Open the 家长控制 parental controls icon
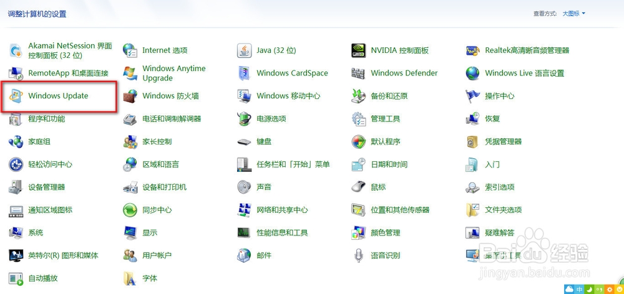 click(x=130, y=141)
